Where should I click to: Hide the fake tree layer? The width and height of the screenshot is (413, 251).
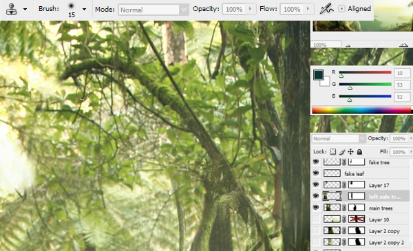[316, 162]
